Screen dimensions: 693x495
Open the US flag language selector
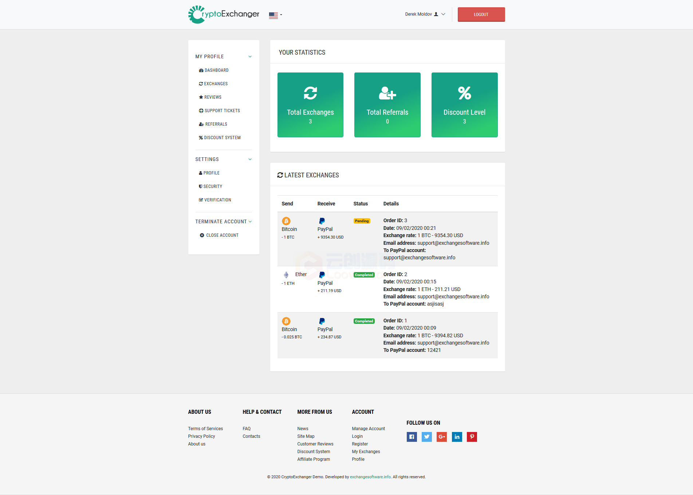pos(275,15)
